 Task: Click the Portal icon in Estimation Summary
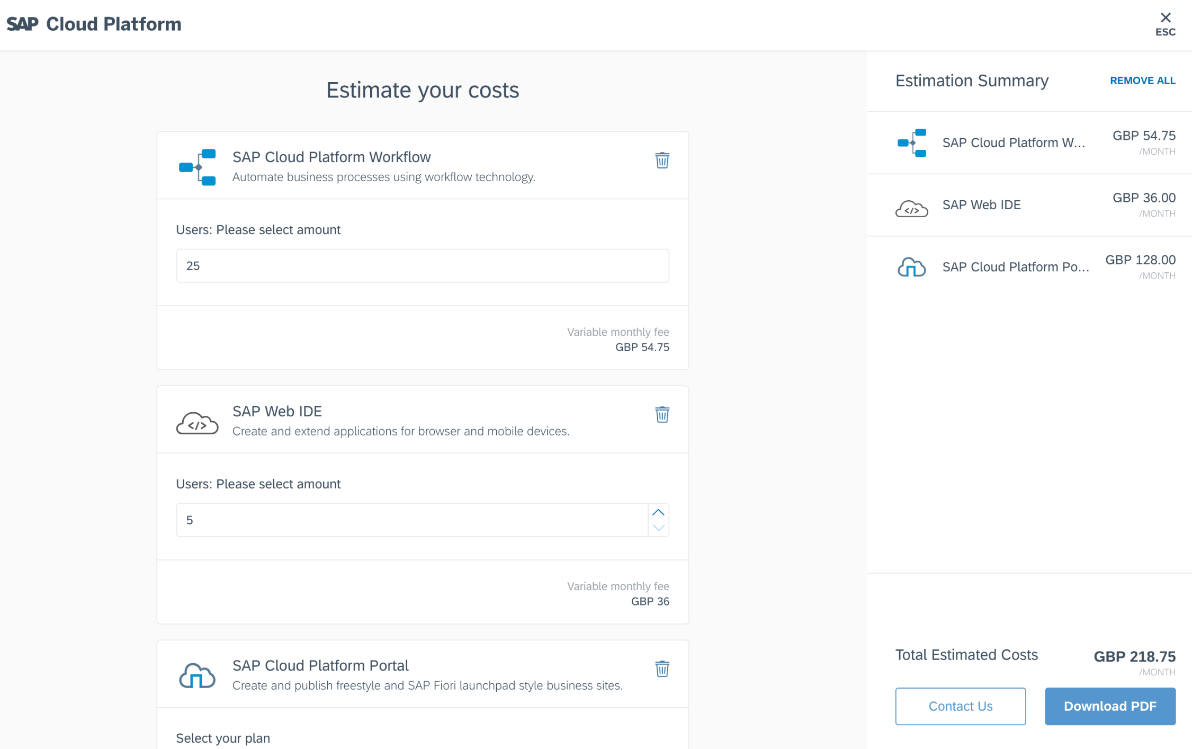click(x=912, y=266)
